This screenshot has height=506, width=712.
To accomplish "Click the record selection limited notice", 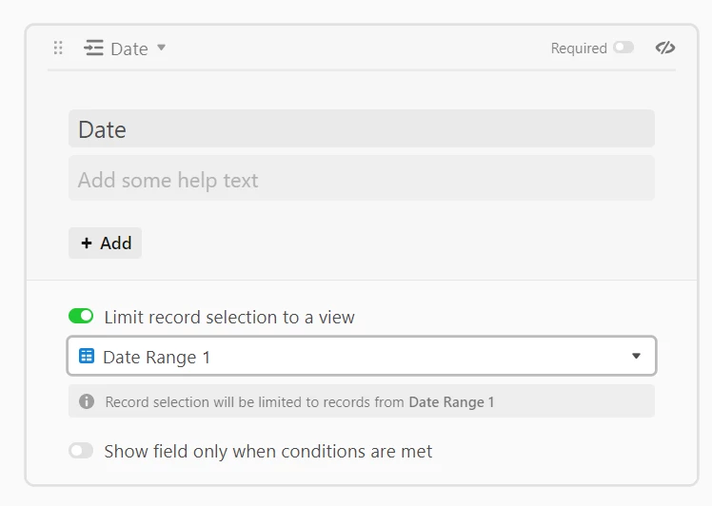I will (362, 401).
